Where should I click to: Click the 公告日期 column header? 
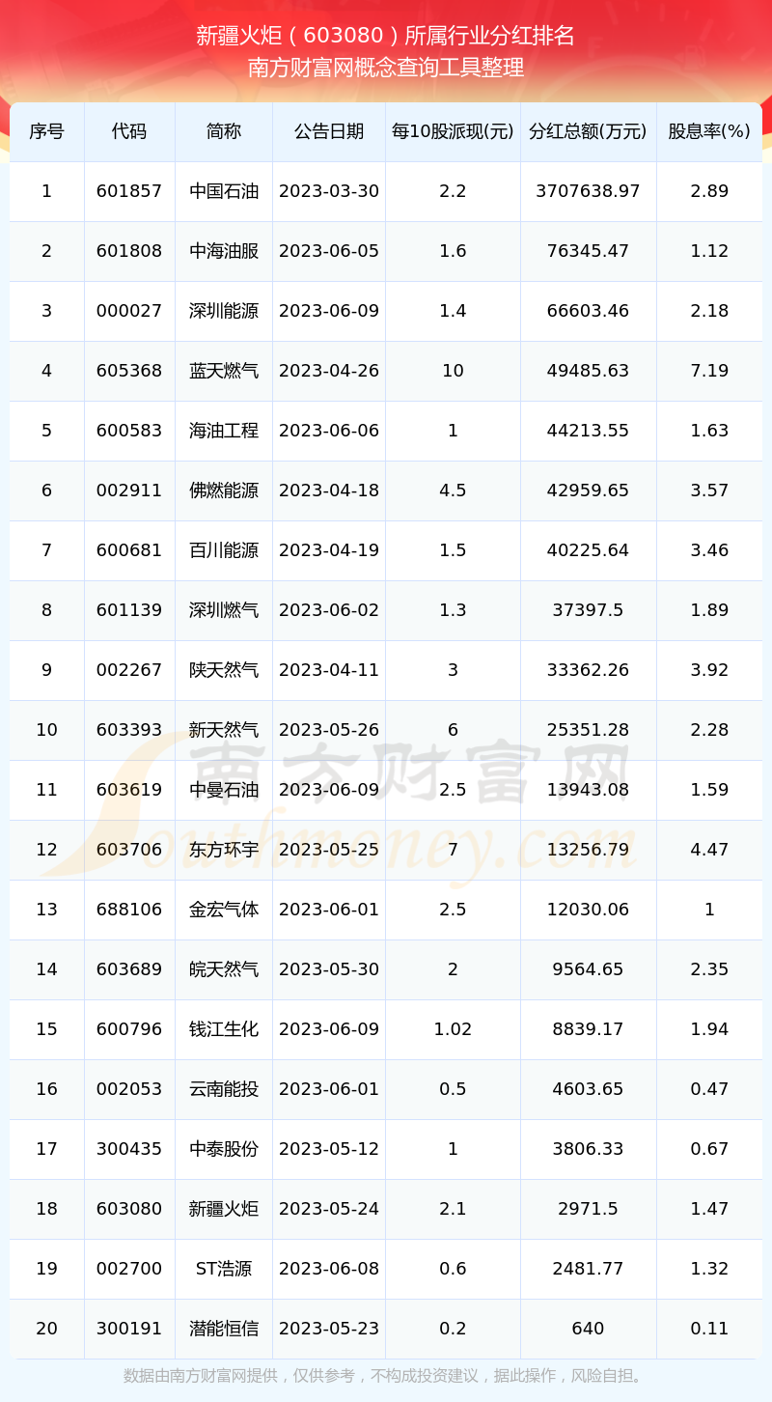tap(329, 131)
